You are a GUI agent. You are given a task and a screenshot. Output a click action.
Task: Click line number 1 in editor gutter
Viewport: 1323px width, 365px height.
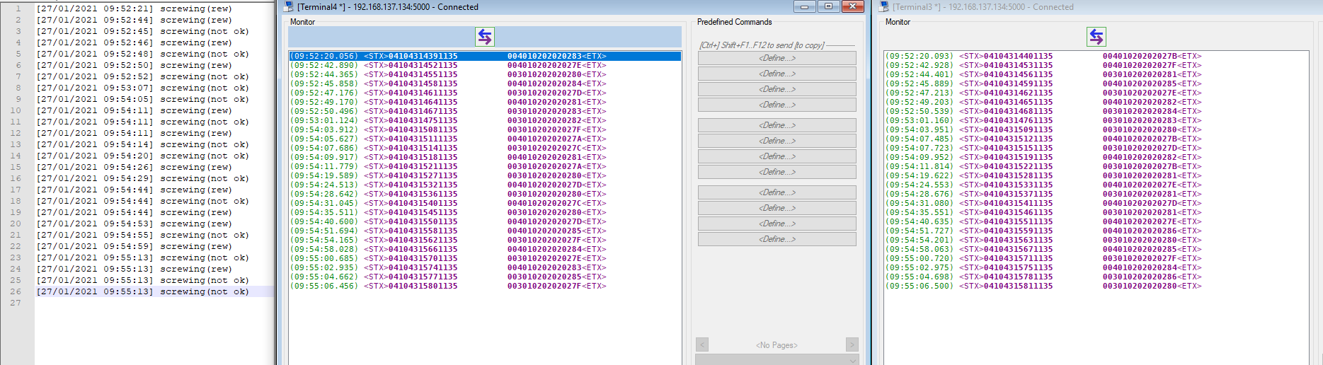point(18,8)
